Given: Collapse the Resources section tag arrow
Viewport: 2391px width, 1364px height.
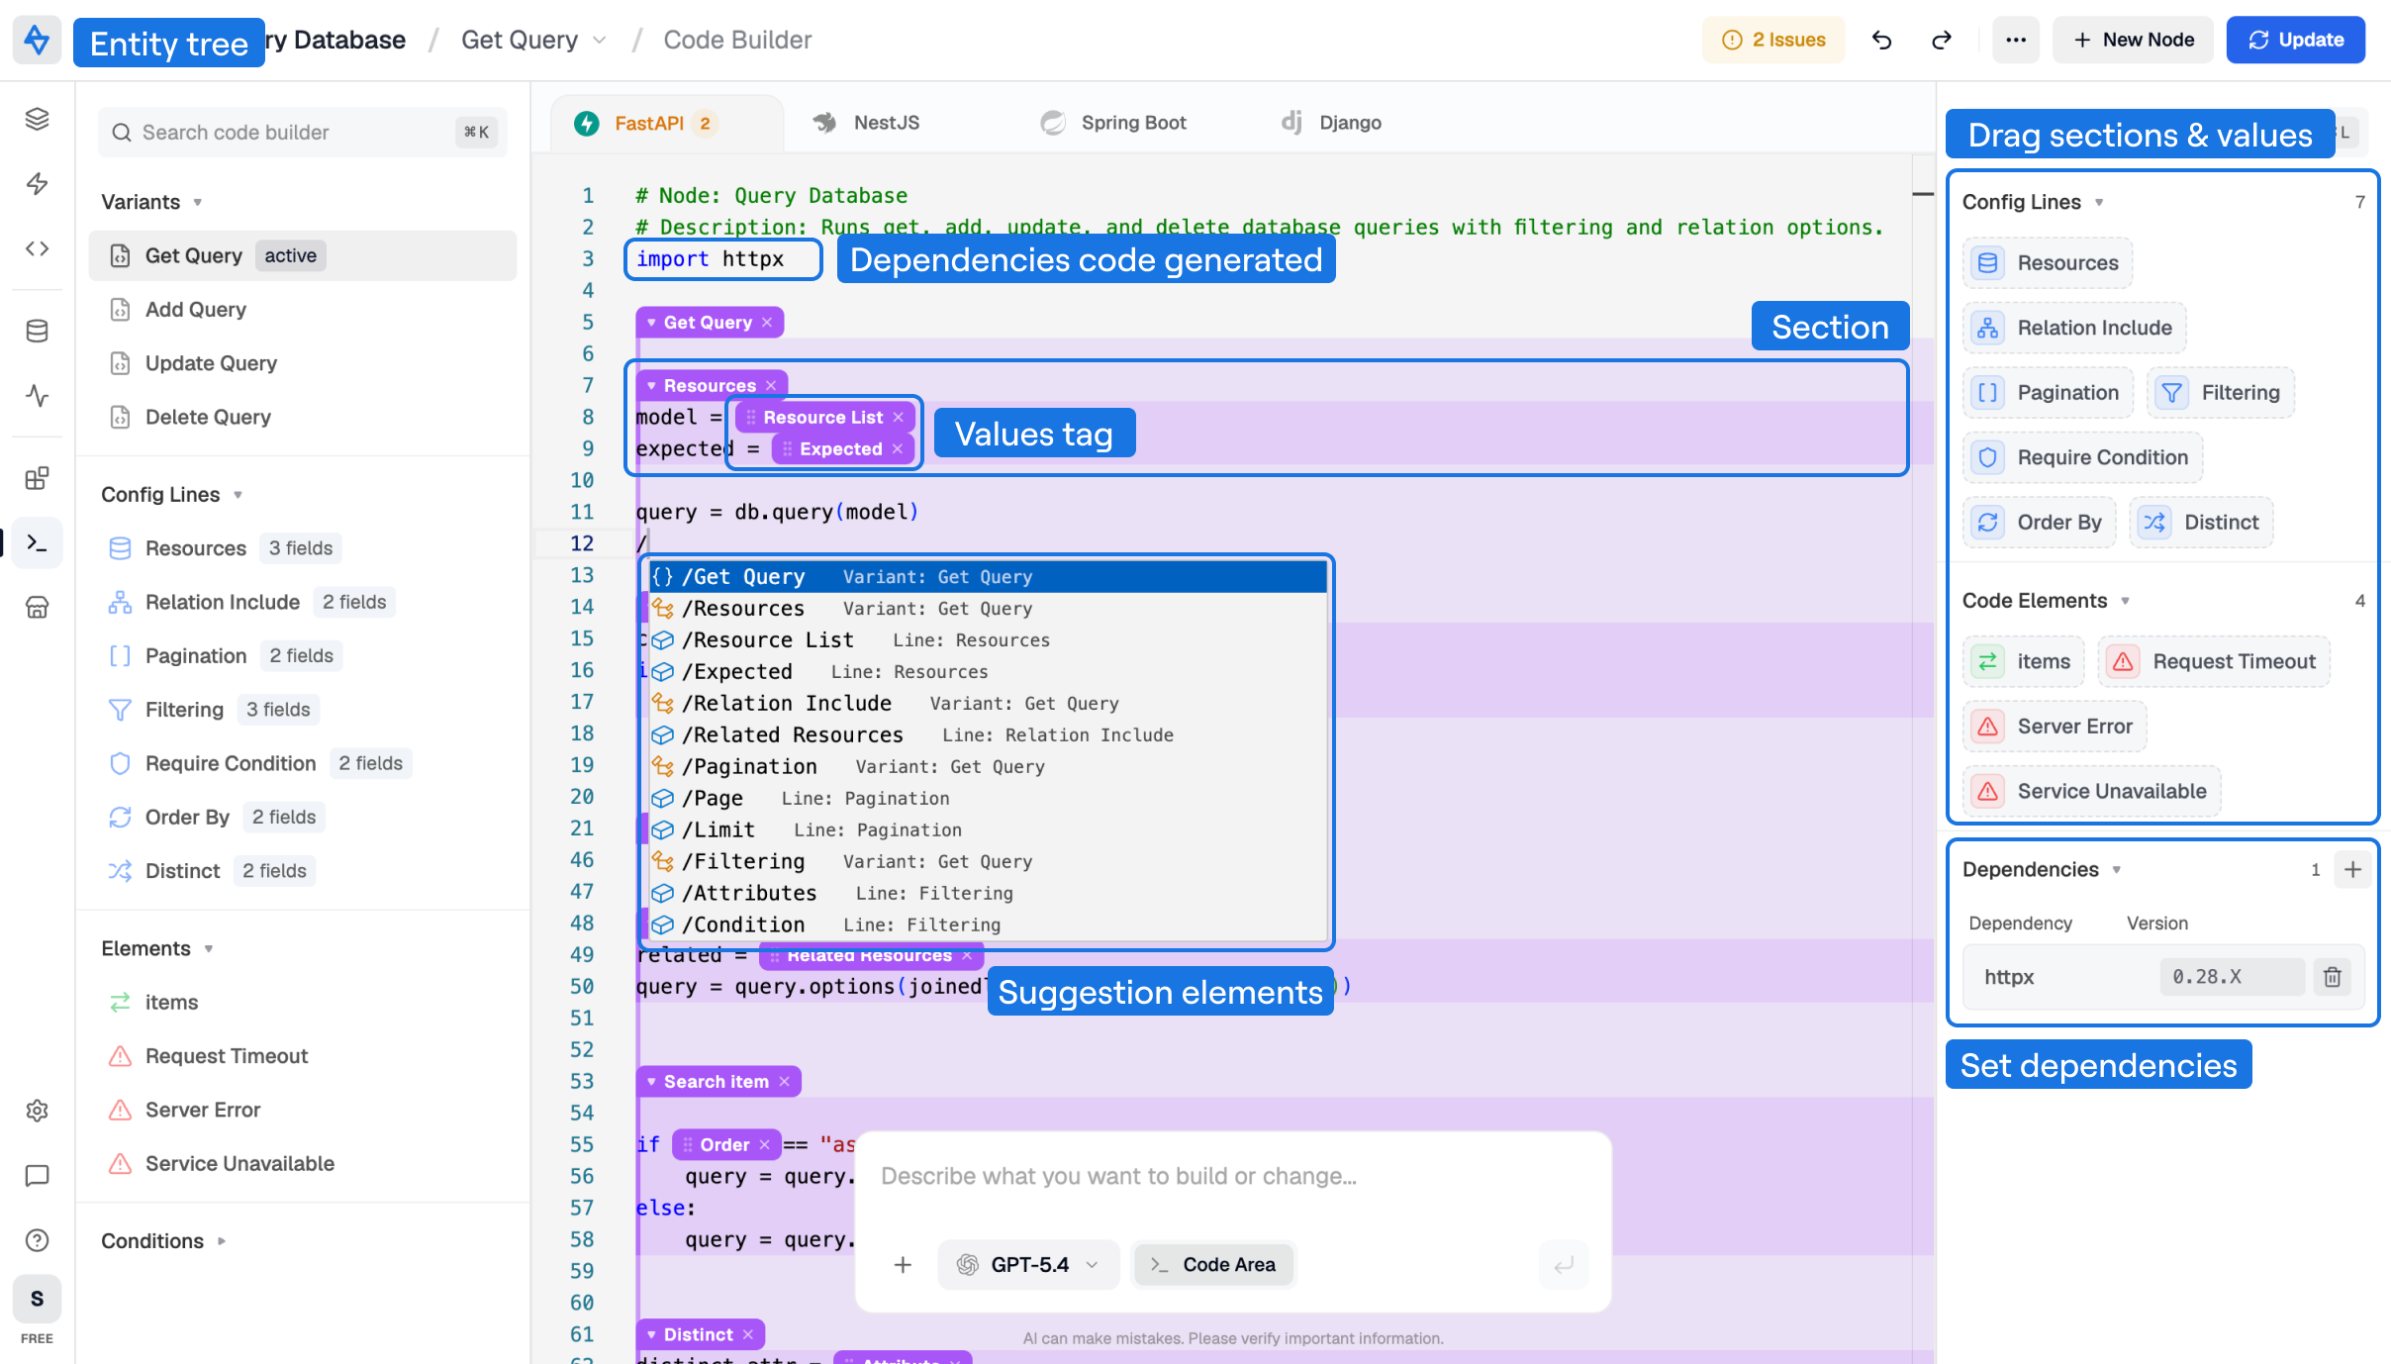Looking at the screenshot, I should 651,386.
